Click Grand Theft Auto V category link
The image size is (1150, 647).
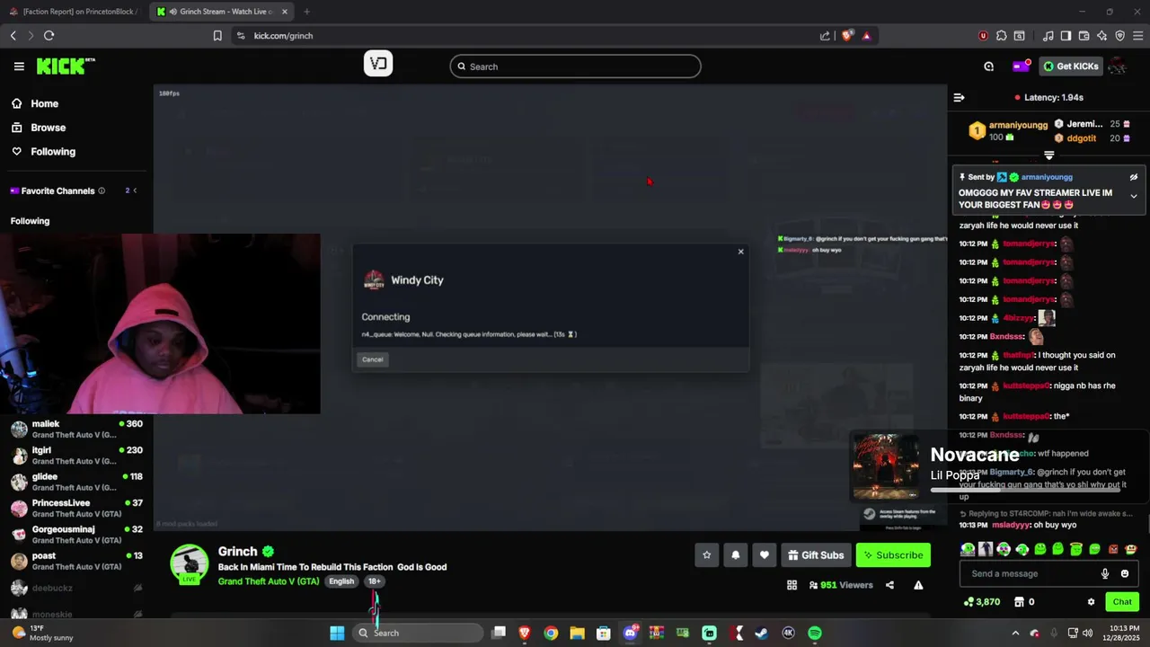pyautogui.click(x=269, y=581)
